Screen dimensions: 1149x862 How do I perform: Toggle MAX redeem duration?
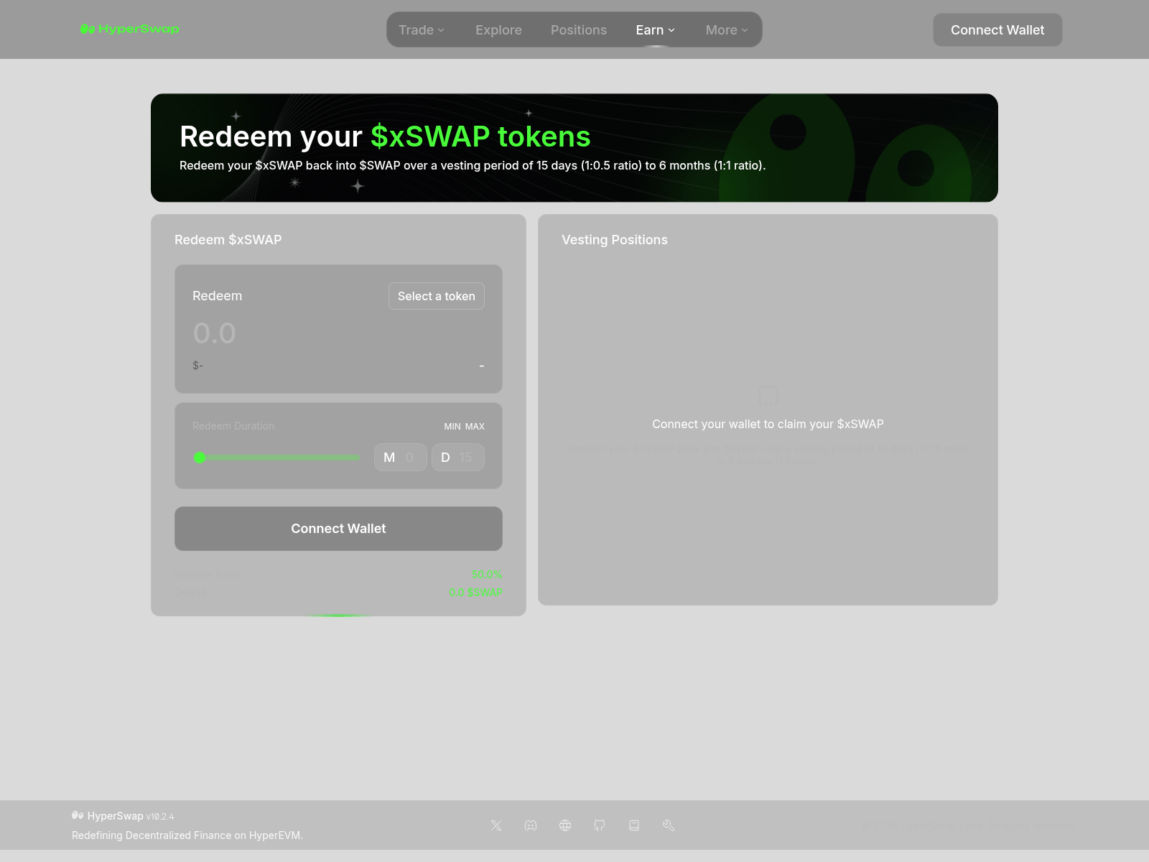[475, 426]
